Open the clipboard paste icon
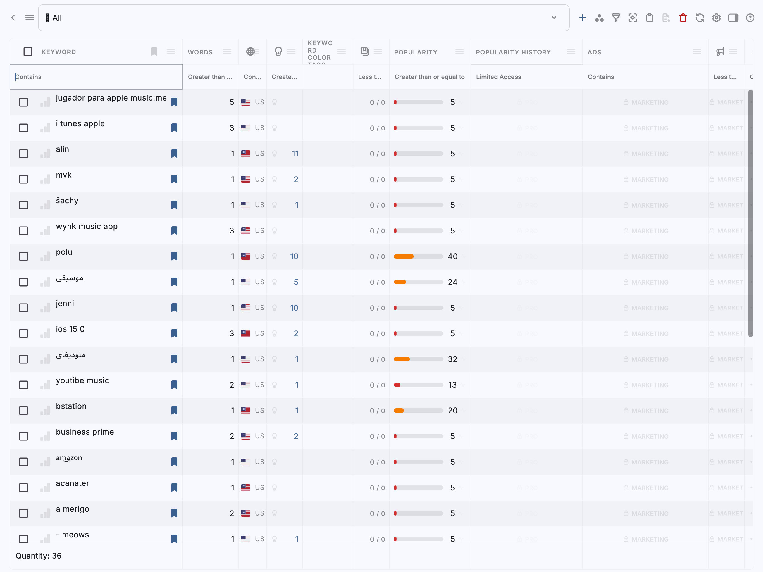 click(649, 18)
